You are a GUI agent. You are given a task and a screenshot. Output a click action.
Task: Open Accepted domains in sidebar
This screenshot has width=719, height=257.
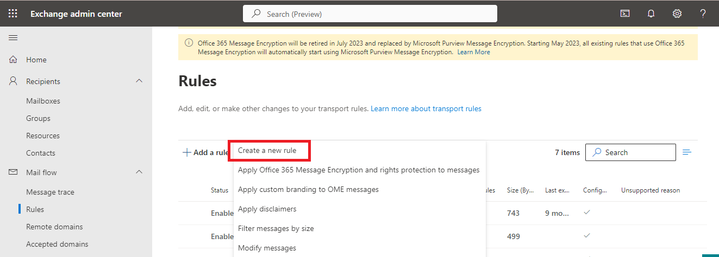click(x=57, y=244)
